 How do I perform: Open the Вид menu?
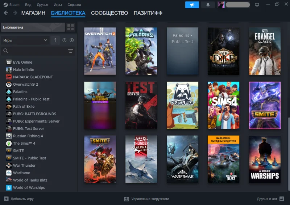[28, 5]
